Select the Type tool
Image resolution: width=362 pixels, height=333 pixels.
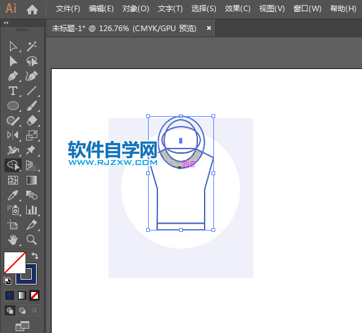pyautogui.click(x=13, y=91)
